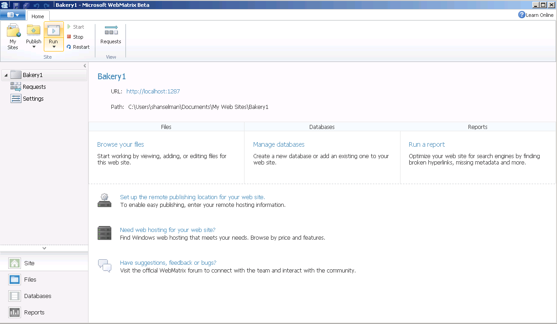Viewport: 557px width, 324px height.
Task: Set up the remote publishing location link
Action: coord(193,197)
